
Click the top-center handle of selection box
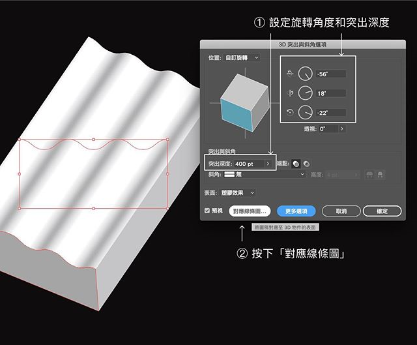93,139
